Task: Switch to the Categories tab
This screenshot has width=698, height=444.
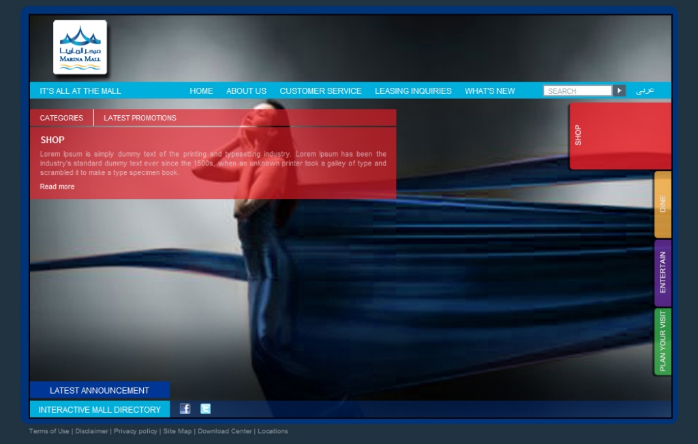Action: (x=61, y=118)
